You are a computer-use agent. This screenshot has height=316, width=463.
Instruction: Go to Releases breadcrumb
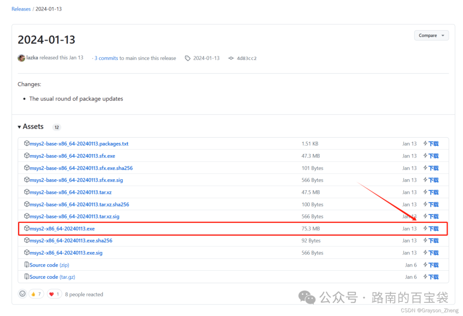[x=21, y=9]
